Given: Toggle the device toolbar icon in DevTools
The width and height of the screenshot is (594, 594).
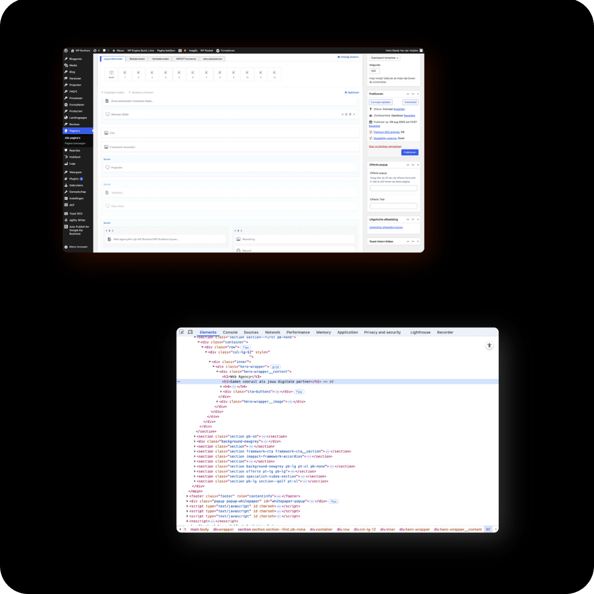Looking at the screenshot, I should click(x=190, y=332).
